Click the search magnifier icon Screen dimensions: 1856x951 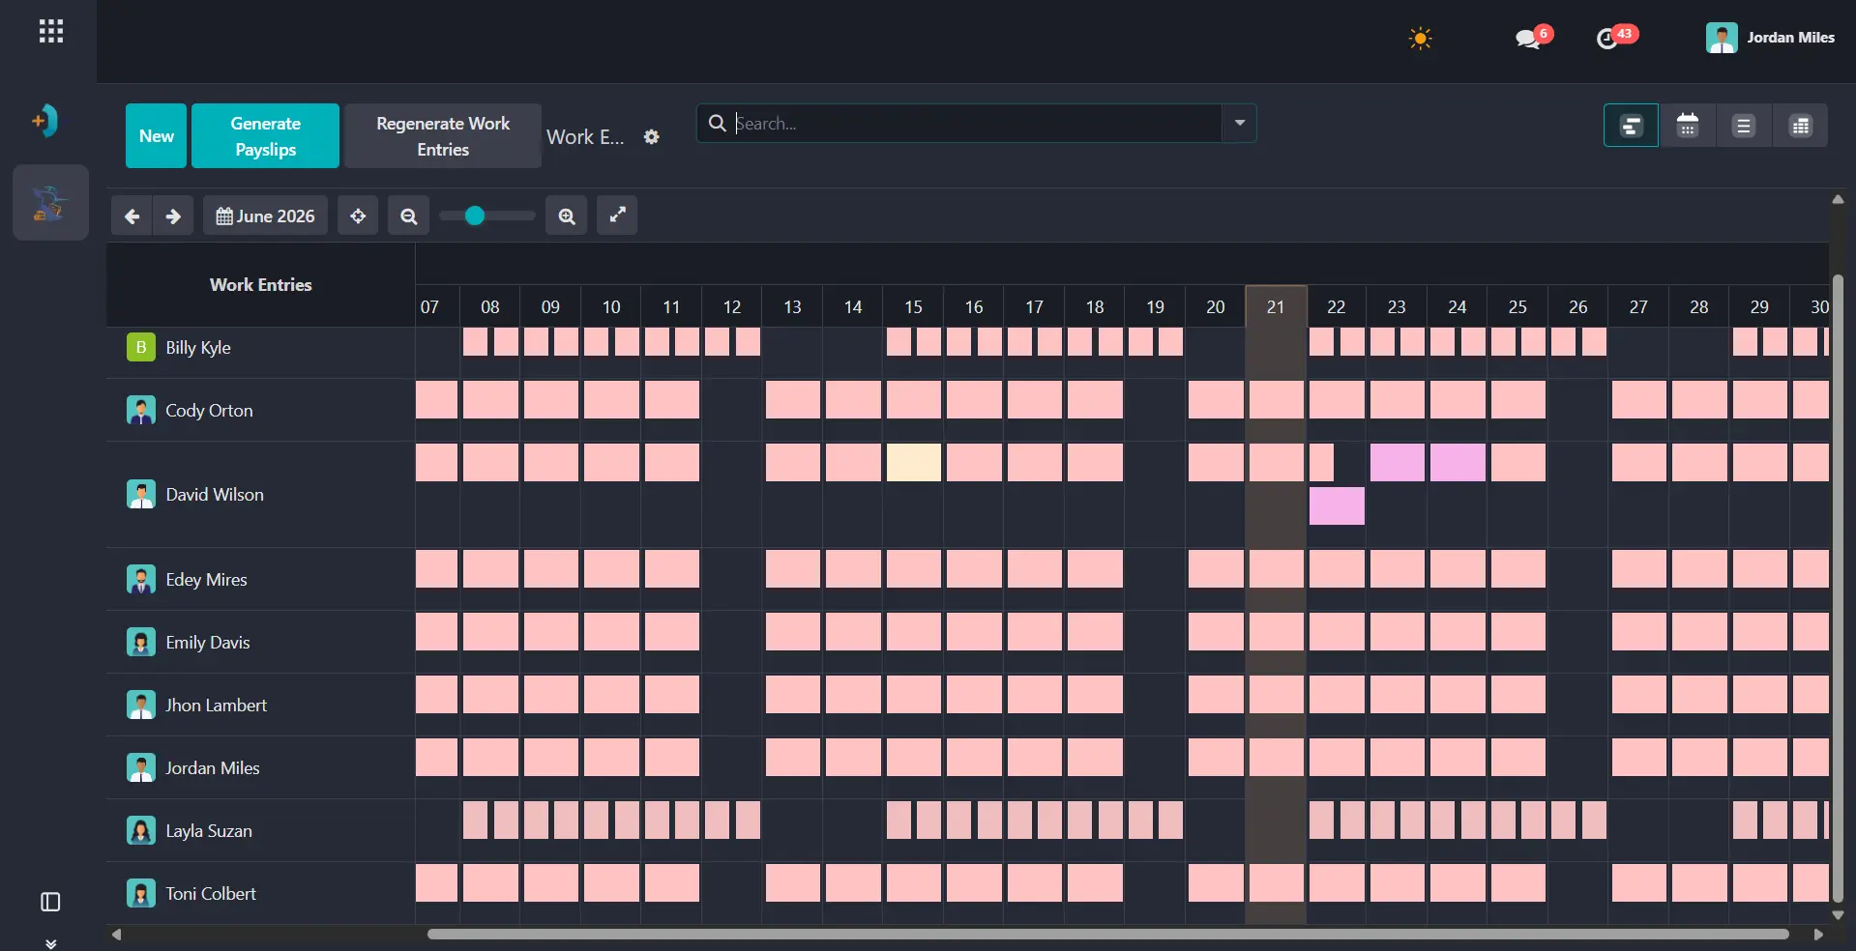[x=718, y=124]
